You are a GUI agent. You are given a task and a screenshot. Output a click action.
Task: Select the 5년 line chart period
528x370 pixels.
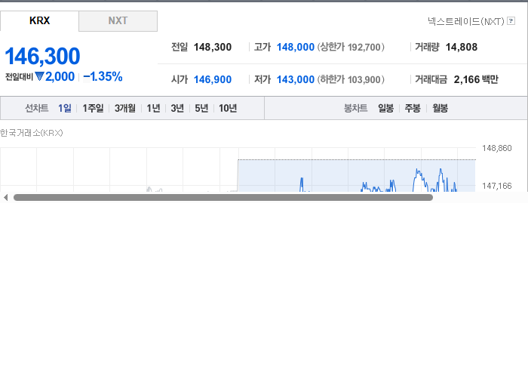201,108
